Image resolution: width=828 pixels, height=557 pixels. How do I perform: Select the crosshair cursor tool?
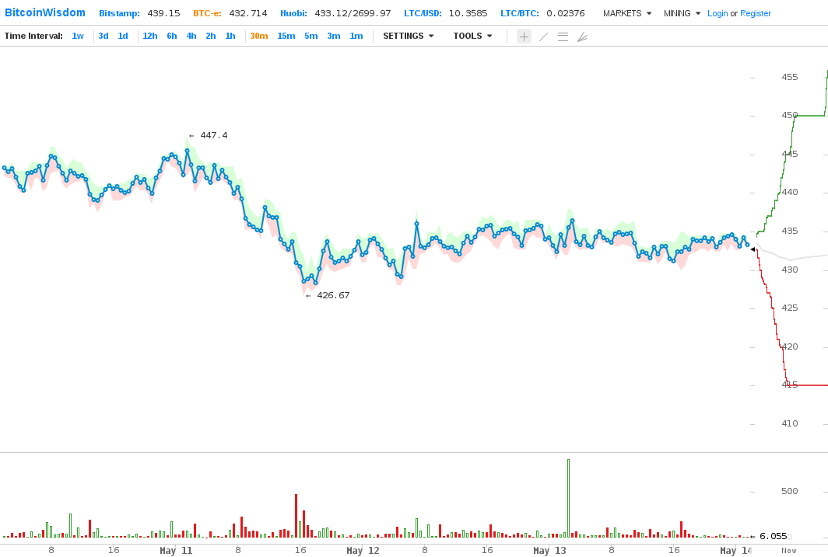[x=524, y=37]
